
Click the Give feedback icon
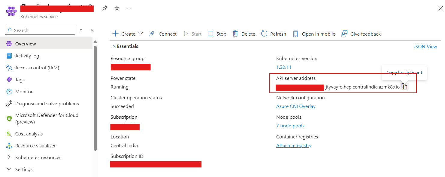point(344,33)
